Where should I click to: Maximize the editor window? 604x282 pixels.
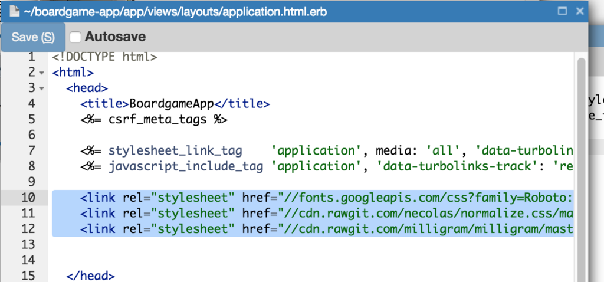click(x=562, y=11)
